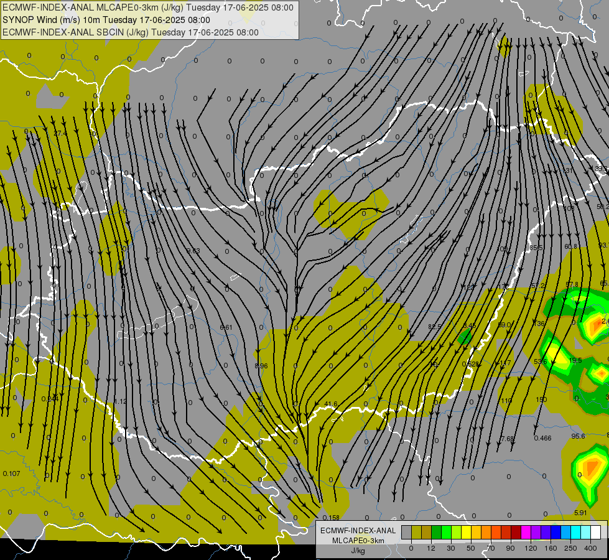Viewport: 609px width, 560px height.
Task: Click the map value 150
Action: click(541, 399)
